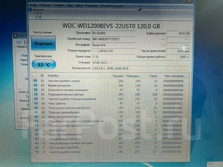Image resolution: width=223 pixels, height=167 pixels.
Task: Open the Файл menu
Action: (33, 5)
